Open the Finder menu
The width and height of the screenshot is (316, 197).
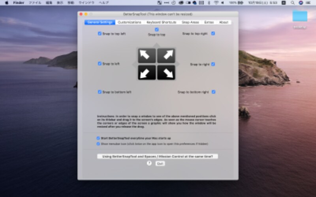tap(19, 3)
